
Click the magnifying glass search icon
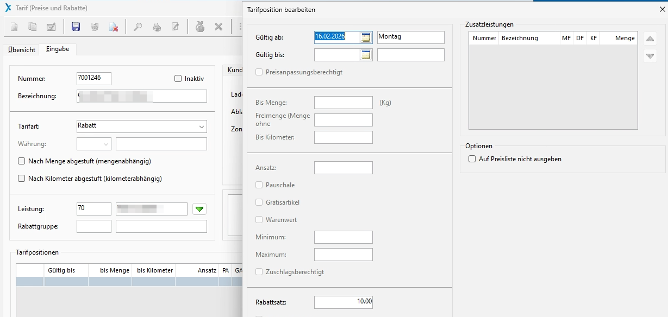coord(138,27)
